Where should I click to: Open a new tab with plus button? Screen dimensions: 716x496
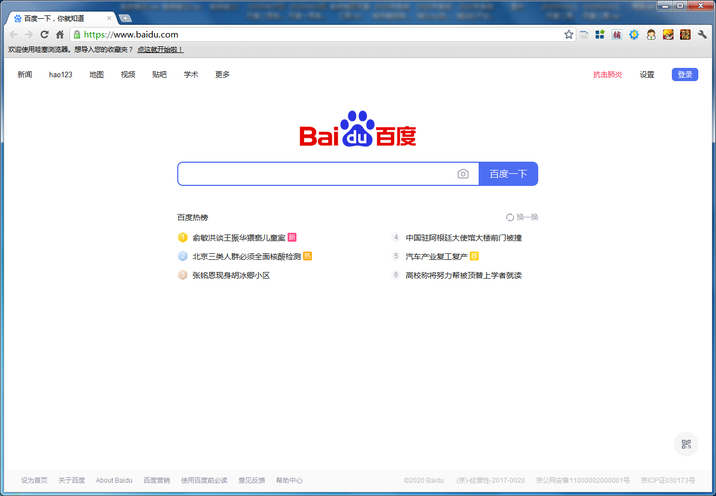(125, 18)
